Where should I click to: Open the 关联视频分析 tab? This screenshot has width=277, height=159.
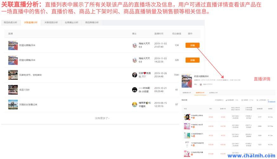(x=51, y=23)
